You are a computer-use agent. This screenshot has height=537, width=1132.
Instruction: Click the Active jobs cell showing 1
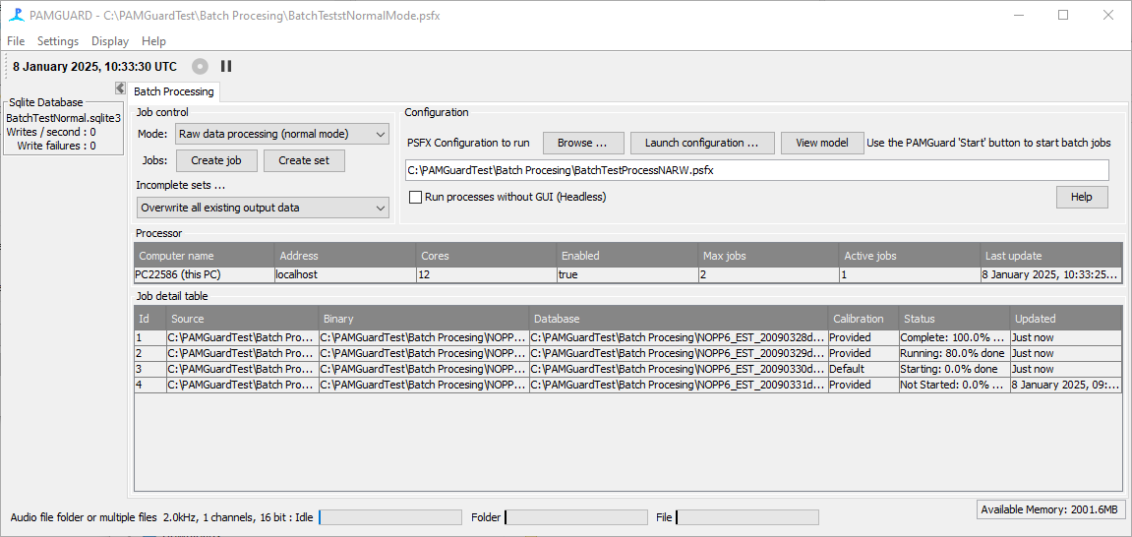[908, 275]
